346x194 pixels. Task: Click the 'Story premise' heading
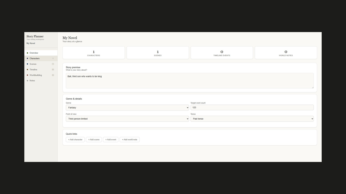73,67
